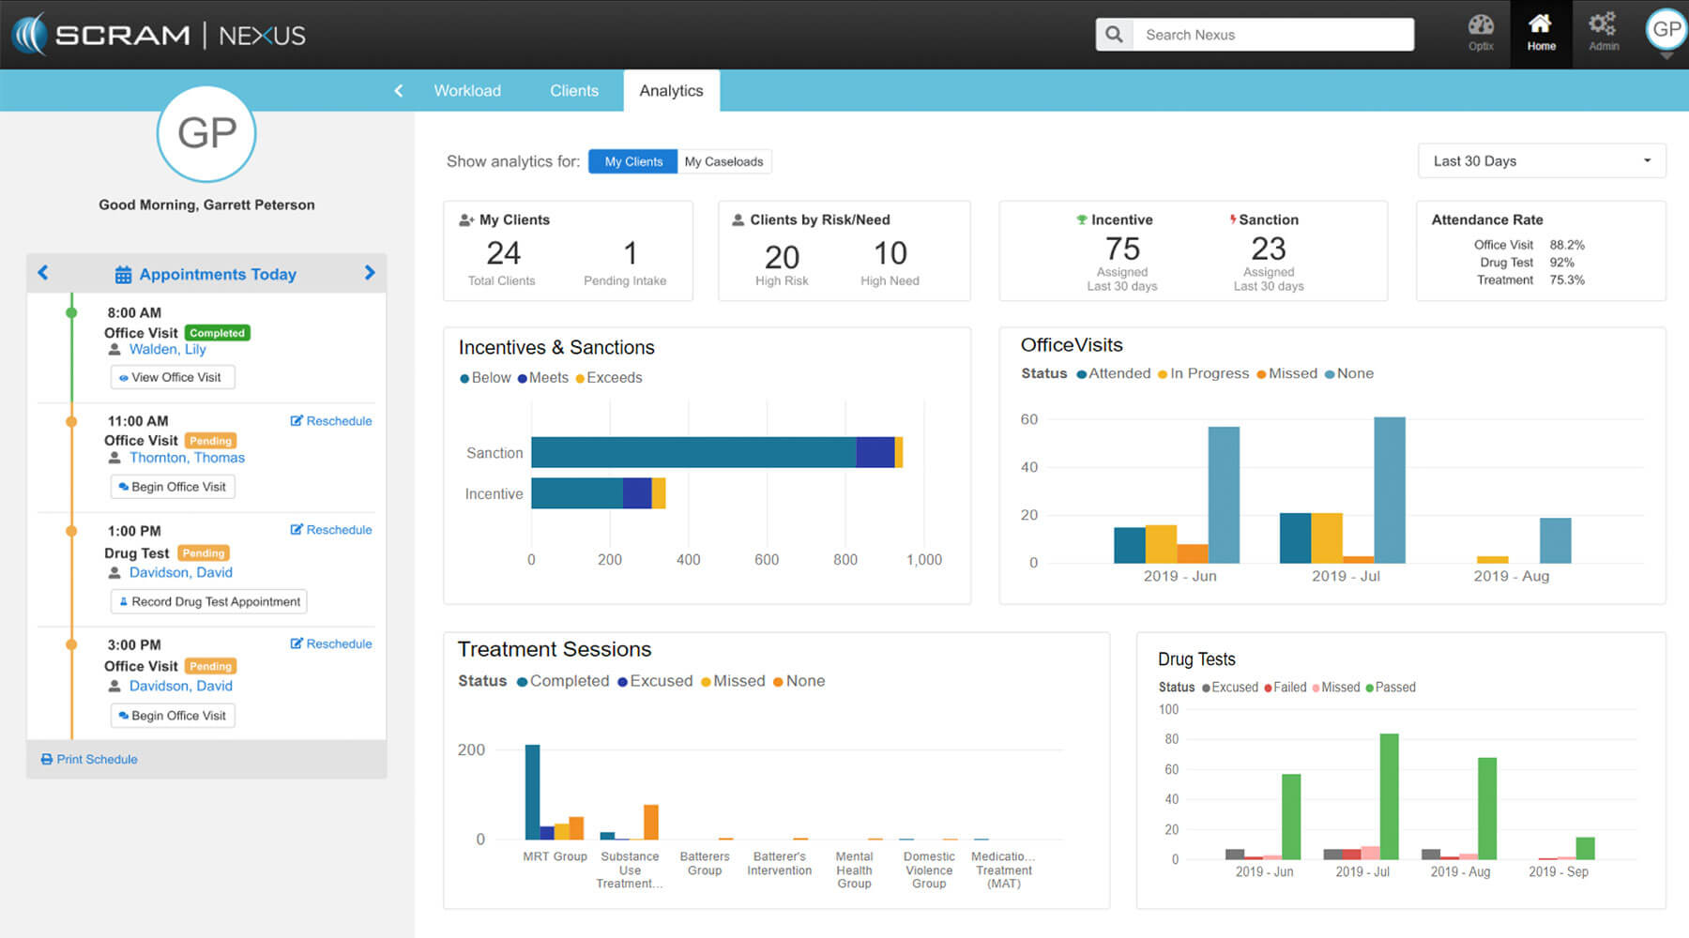Click the 24 Total Clients figure
1689x938 pixels.
pyautogui.click(x=503, y=253)
